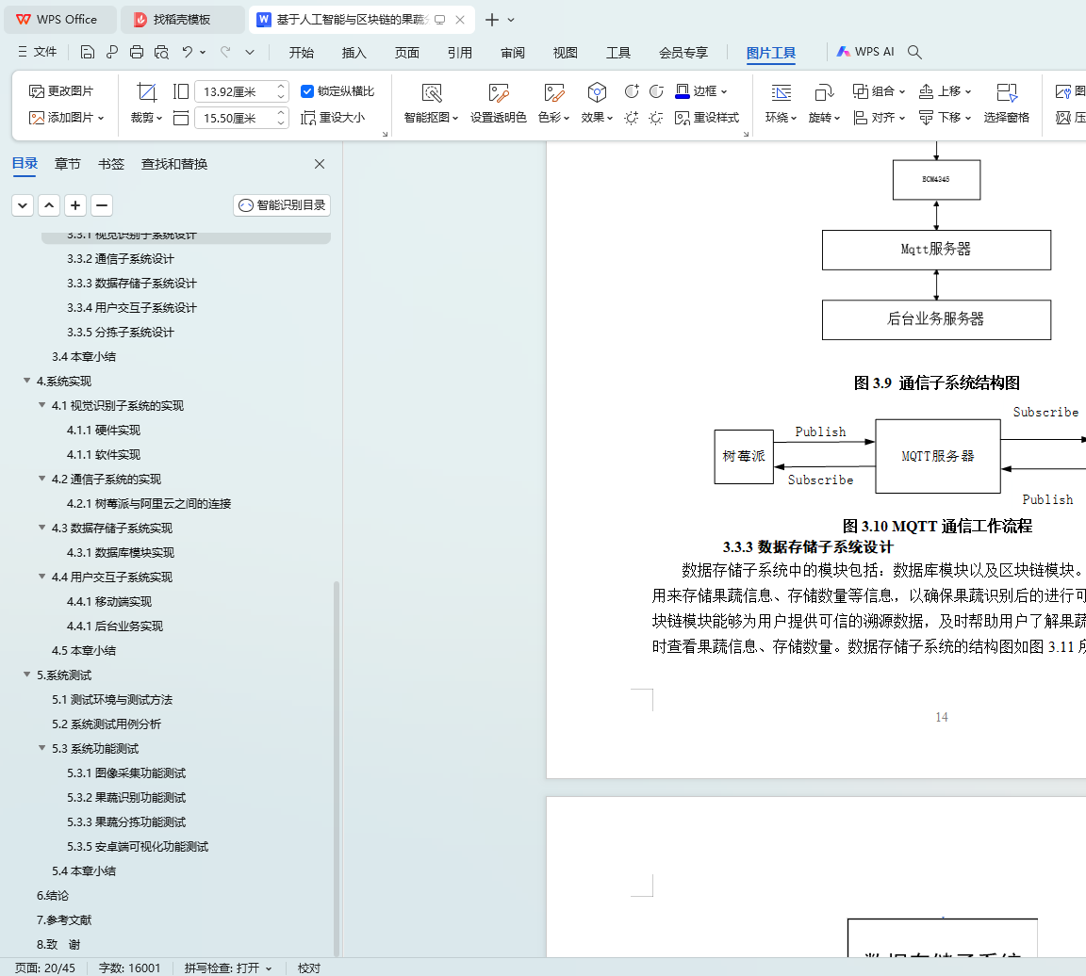Click the Send Backward (下移) icon

coord(945,118)
